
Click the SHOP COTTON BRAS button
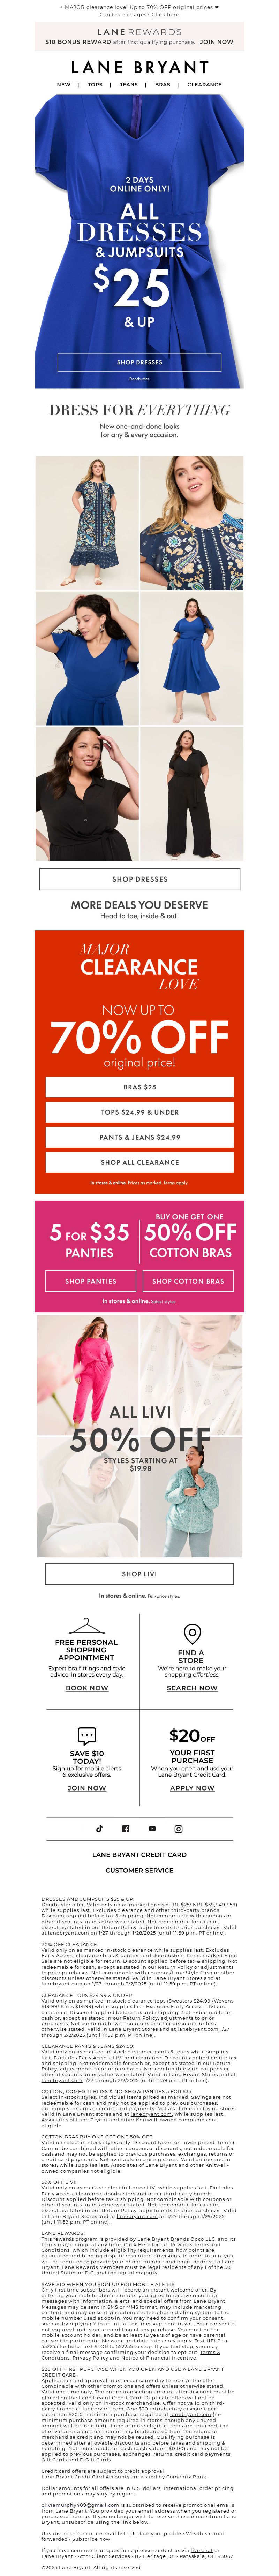point(188,1281)
